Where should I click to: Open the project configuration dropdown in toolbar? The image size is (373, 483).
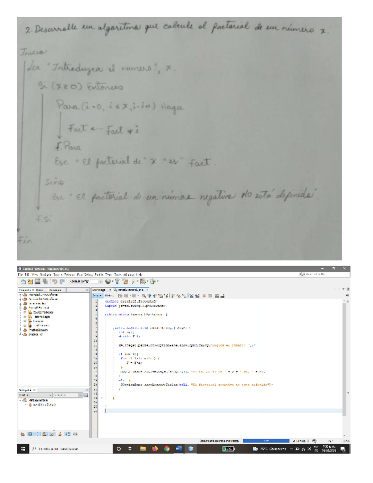tap(83, 281)
